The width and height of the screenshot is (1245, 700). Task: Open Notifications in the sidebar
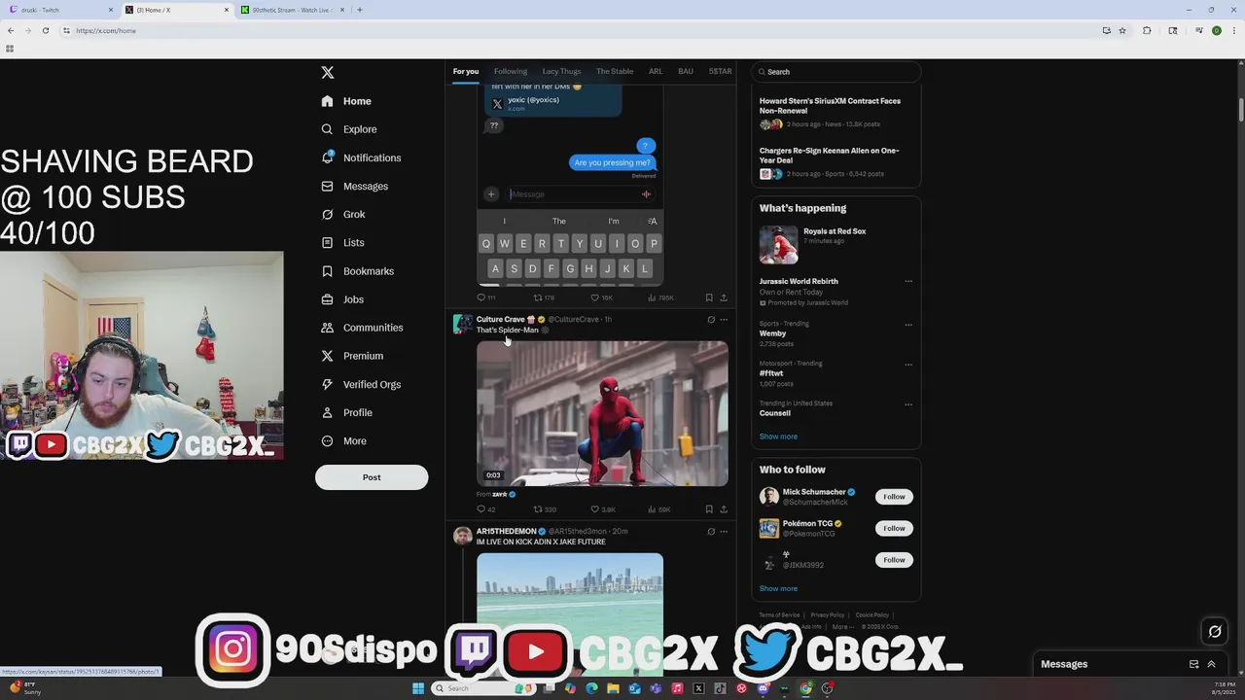pos(361,157)
